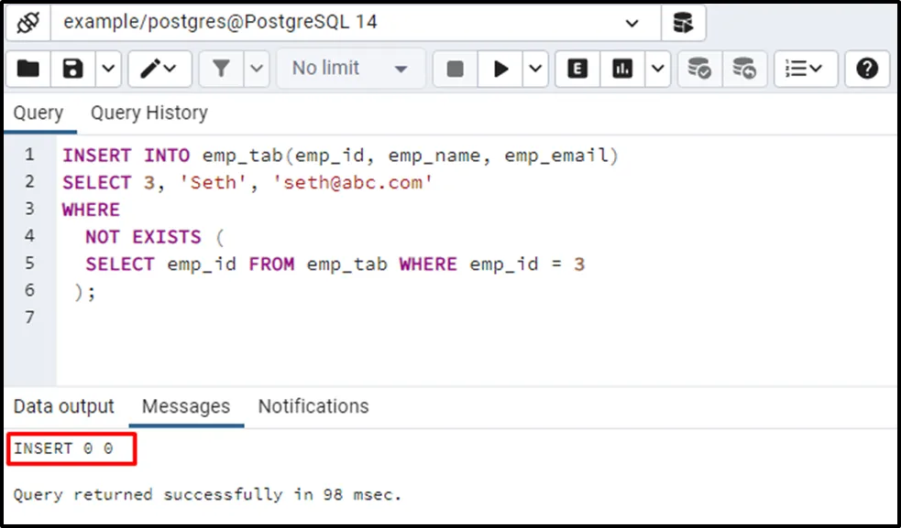Switch to the Data output tab
The image size is (901, 528).
[x=64, y=406]
